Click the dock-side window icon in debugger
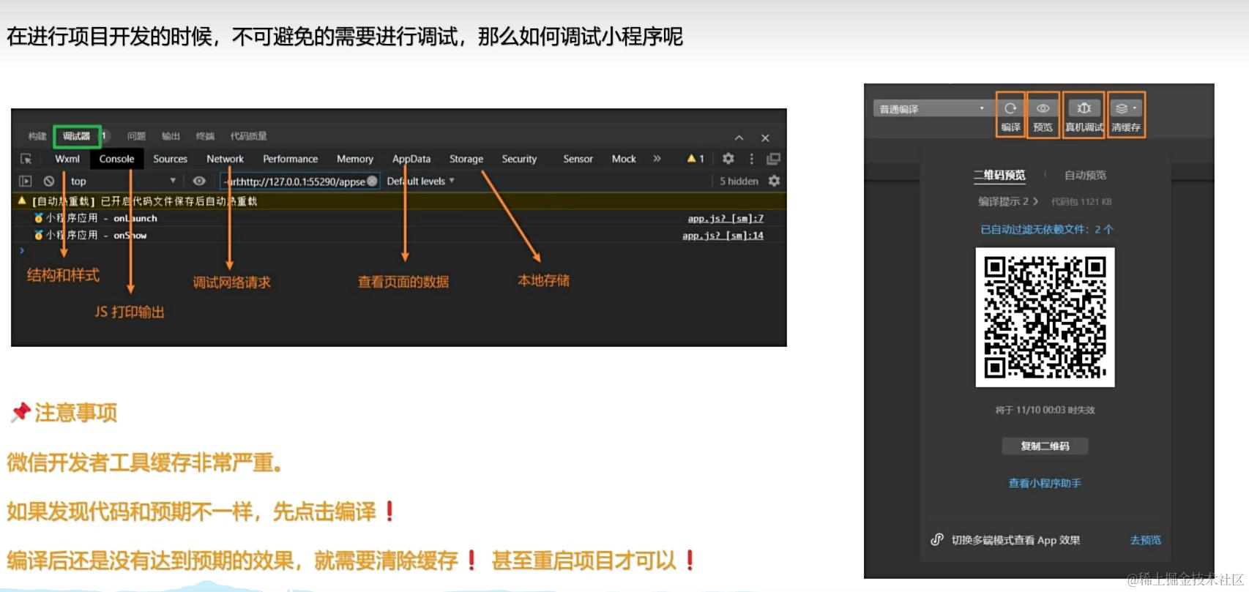 pos(773,158)
